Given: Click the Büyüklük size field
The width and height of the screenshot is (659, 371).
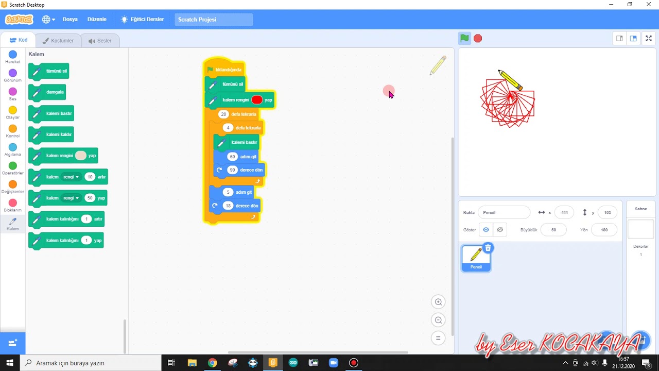Looking at the screenshot, I should 553,230.
